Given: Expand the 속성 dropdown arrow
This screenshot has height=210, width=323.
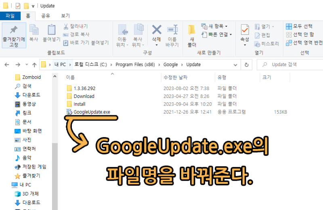Looking at the screenshot, I should tap(245, 45).
